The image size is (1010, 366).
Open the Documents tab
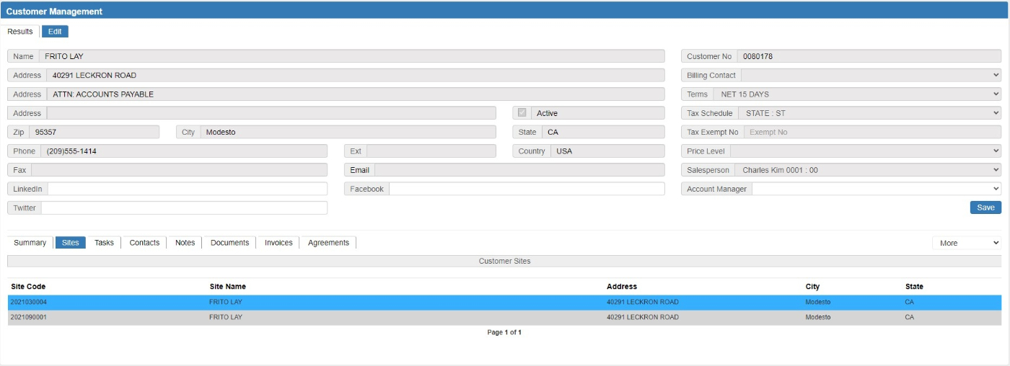pyautogui.click(x=229, y=243)
